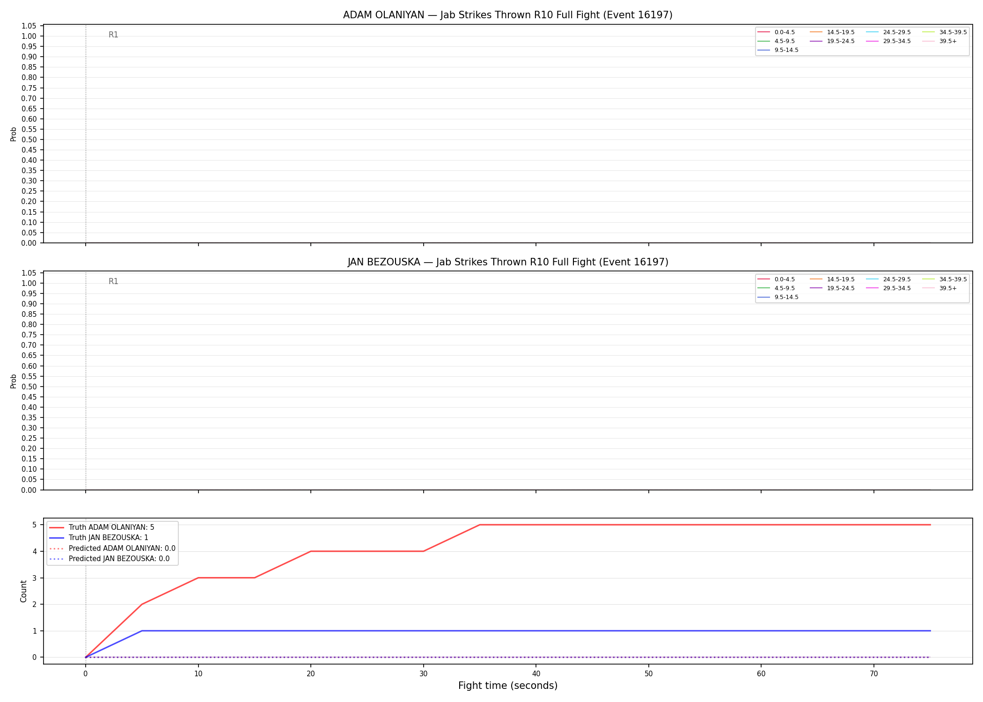Select the 39.5+ legend entry in Adam Olaniyan chart
Screen dimensions: 983x702
[939, 41]
